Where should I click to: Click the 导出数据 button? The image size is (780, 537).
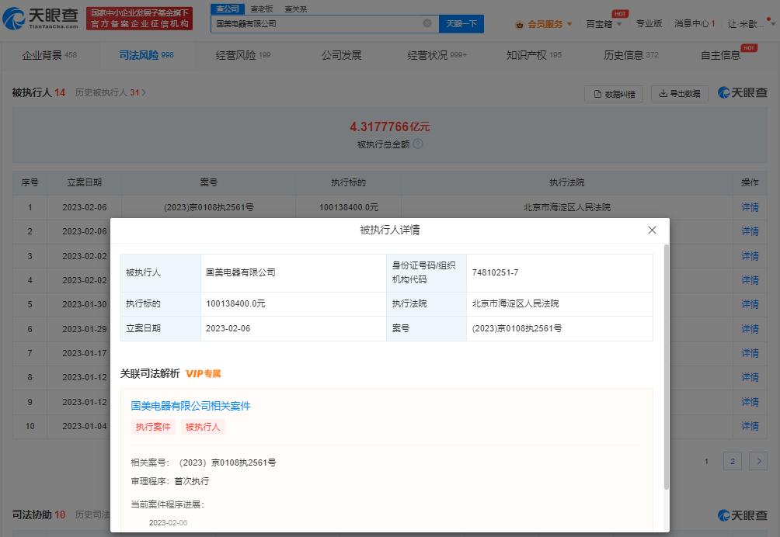tap(680, 93)
